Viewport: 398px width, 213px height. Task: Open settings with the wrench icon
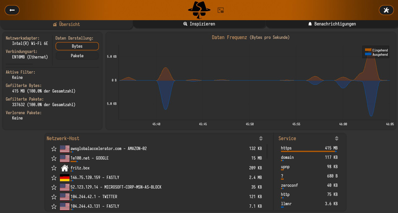(386, 10)
